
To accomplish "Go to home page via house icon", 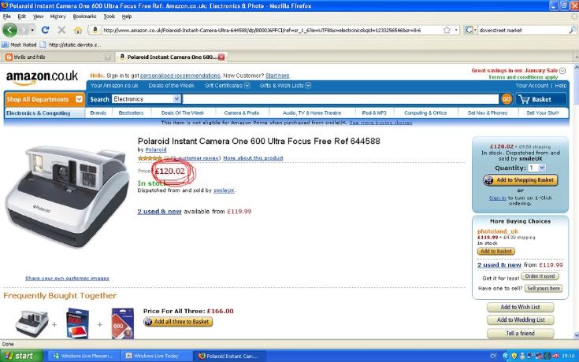I will pos(77,30).
